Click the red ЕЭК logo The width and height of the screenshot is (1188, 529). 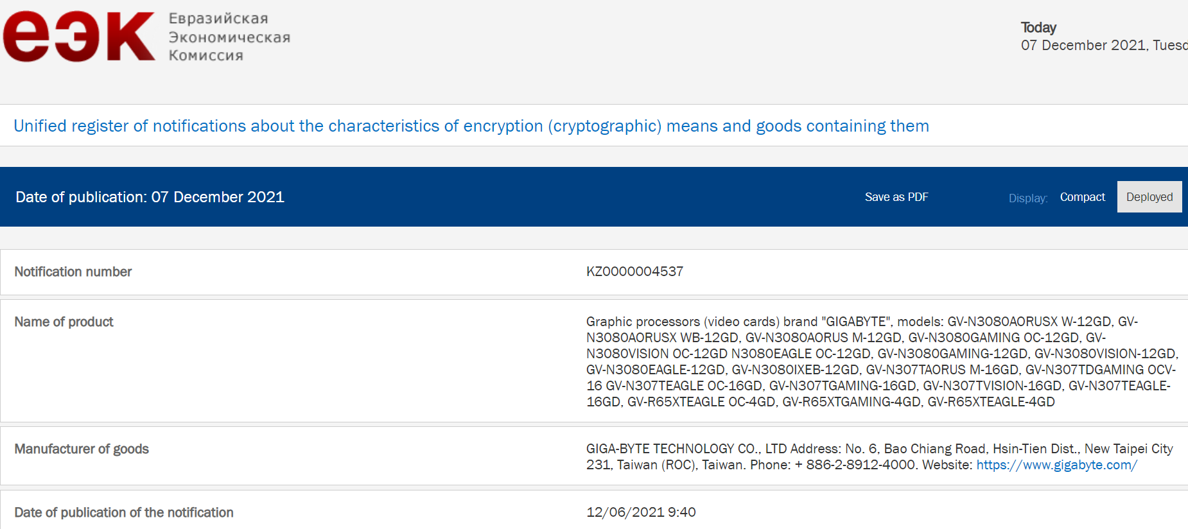(78, 37)
